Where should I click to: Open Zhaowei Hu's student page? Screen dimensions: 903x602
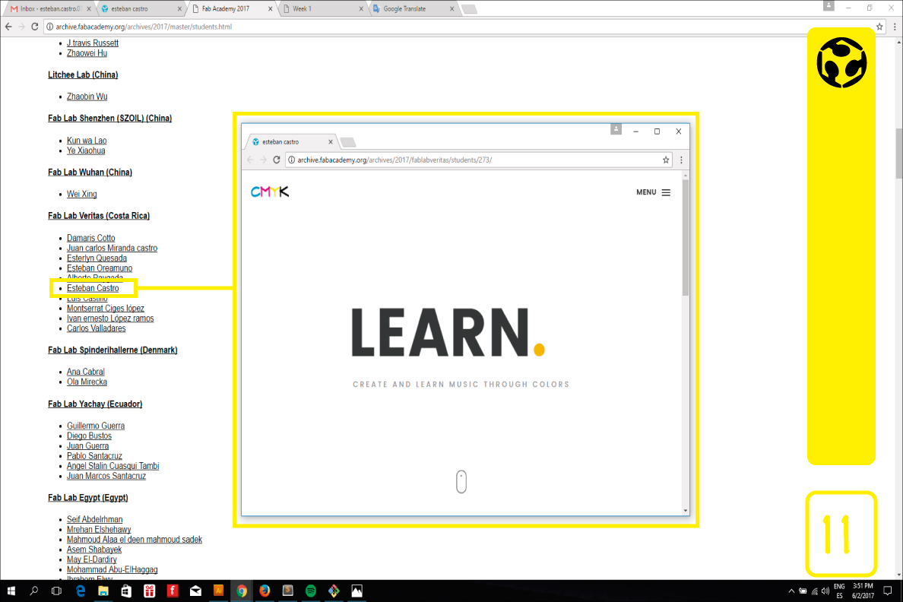click(87, 53)
